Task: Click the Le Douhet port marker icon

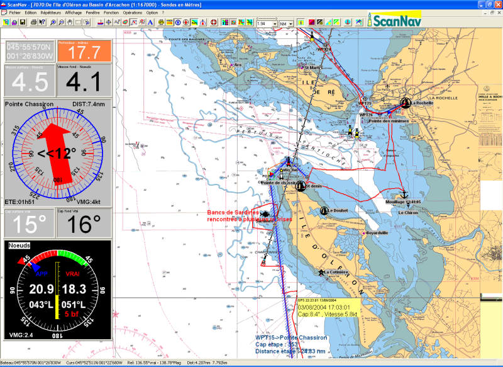Action: pos(324,211)
